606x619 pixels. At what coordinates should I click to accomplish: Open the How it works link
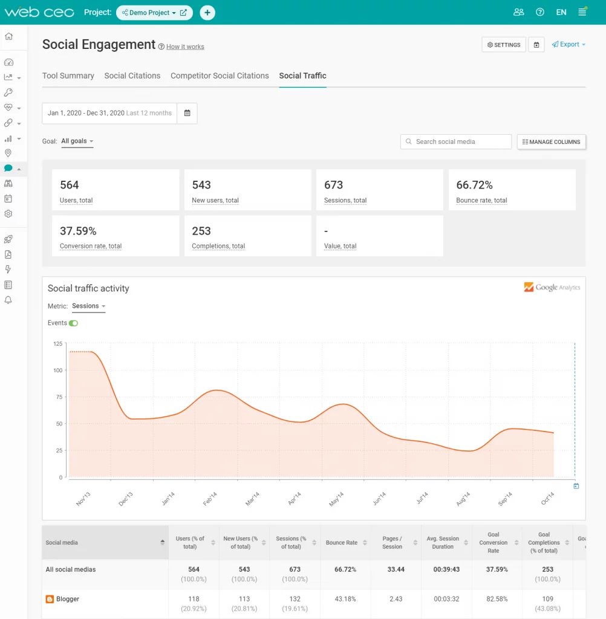click(185, 47)
